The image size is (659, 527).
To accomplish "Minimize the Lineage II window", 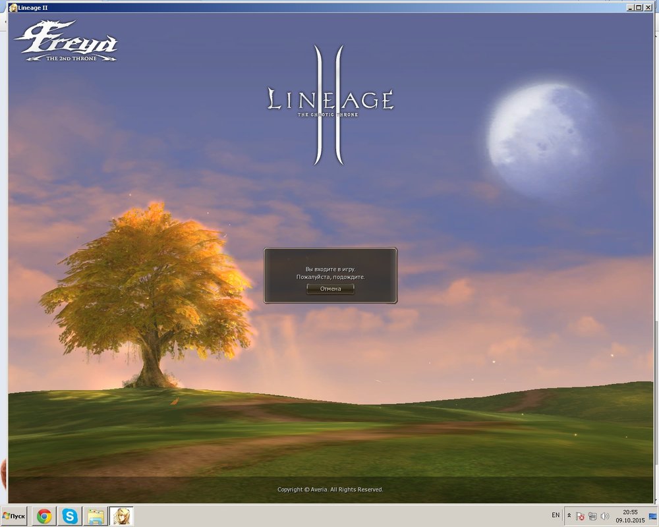I will pos(631,7).
